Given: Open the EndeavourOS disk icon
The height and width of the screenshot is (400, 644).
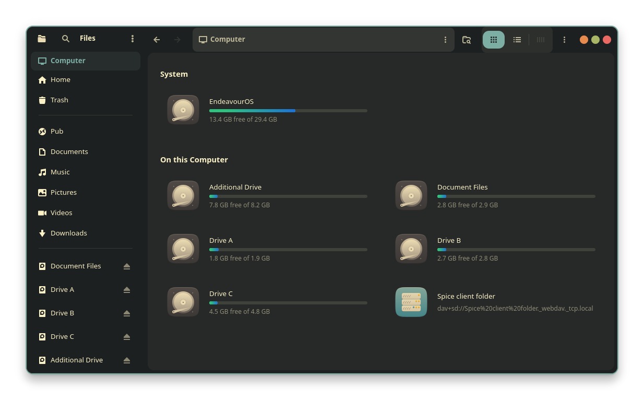Looking at the screenshot, I should pyautogui.click(x=183, y=110).
